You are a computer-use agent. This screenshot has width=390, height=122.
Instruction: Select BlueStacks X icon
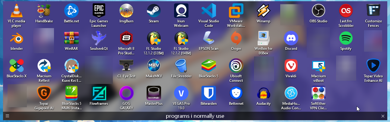click(17, 66)
